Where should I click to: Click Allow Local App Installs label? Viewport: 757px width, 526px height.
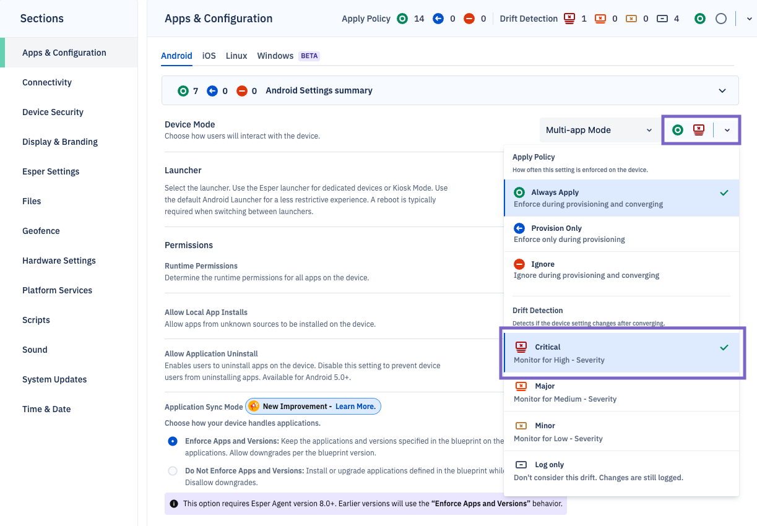coord(206,313)
